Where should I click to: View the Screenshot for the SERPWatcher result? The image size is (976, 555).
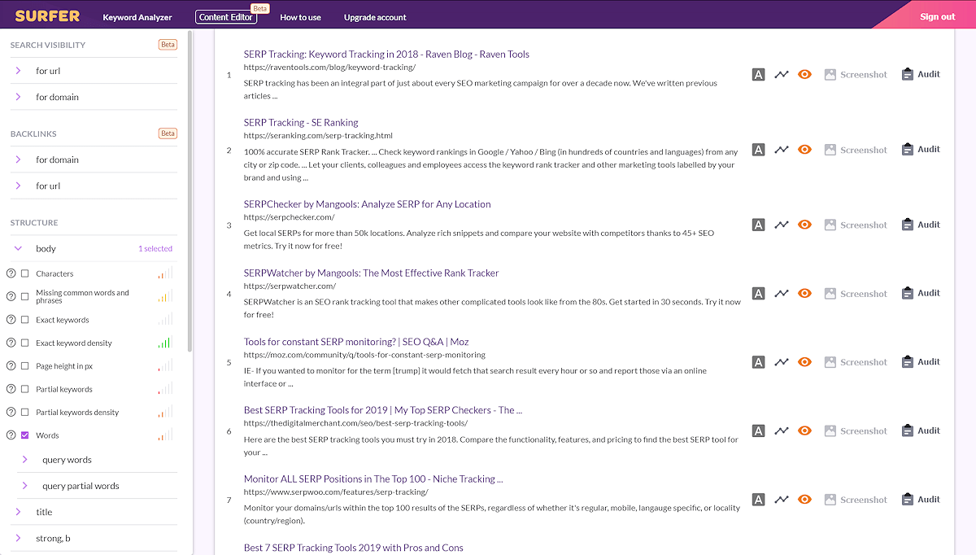tap(856, 293)
